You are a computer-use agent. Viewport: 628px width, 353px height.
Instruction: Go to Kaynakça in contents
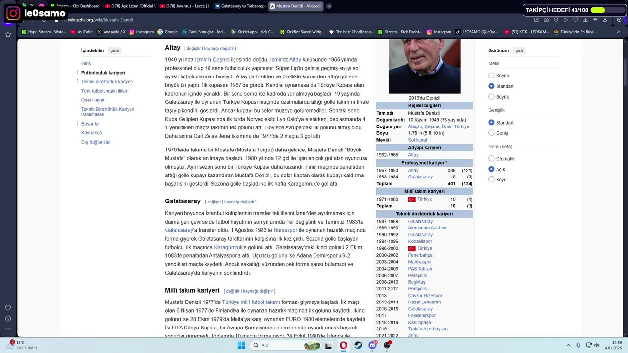pyautogui.click(x=91, y=132)
